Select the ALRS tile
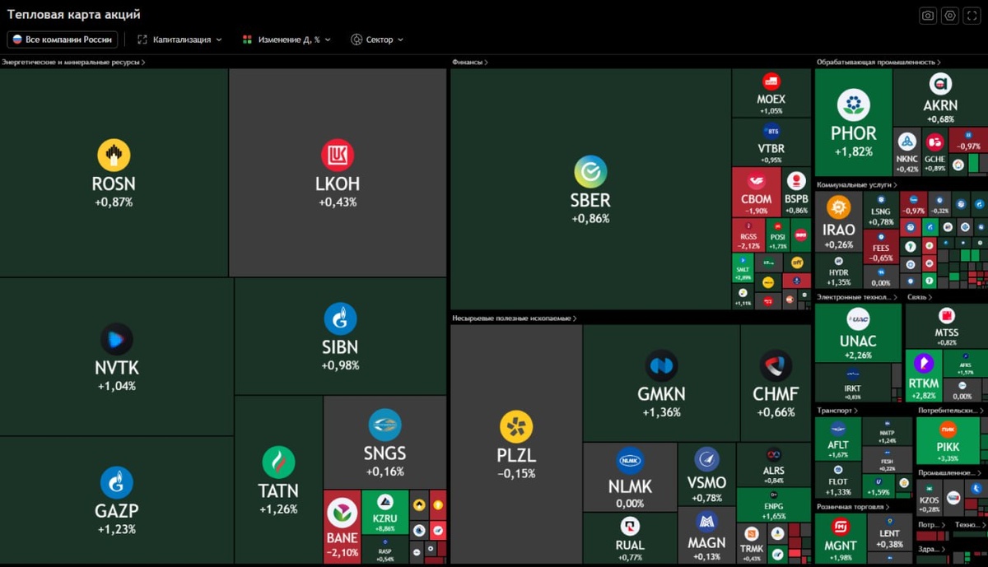 tap(773, 464)
